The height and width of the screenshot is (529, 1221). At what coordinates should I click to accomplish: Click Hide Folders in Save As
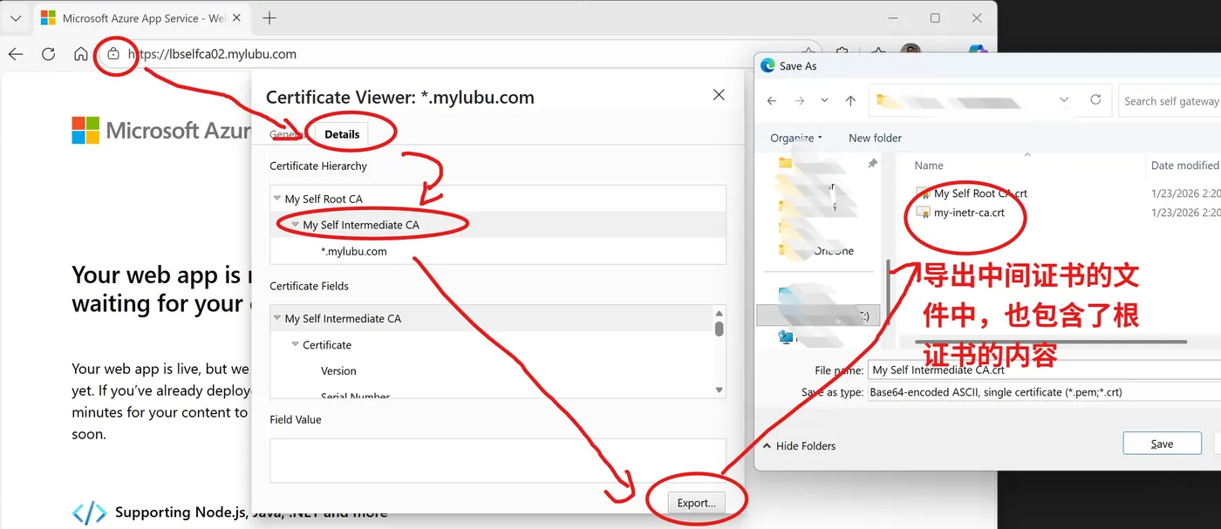click(x=799, y=445)
